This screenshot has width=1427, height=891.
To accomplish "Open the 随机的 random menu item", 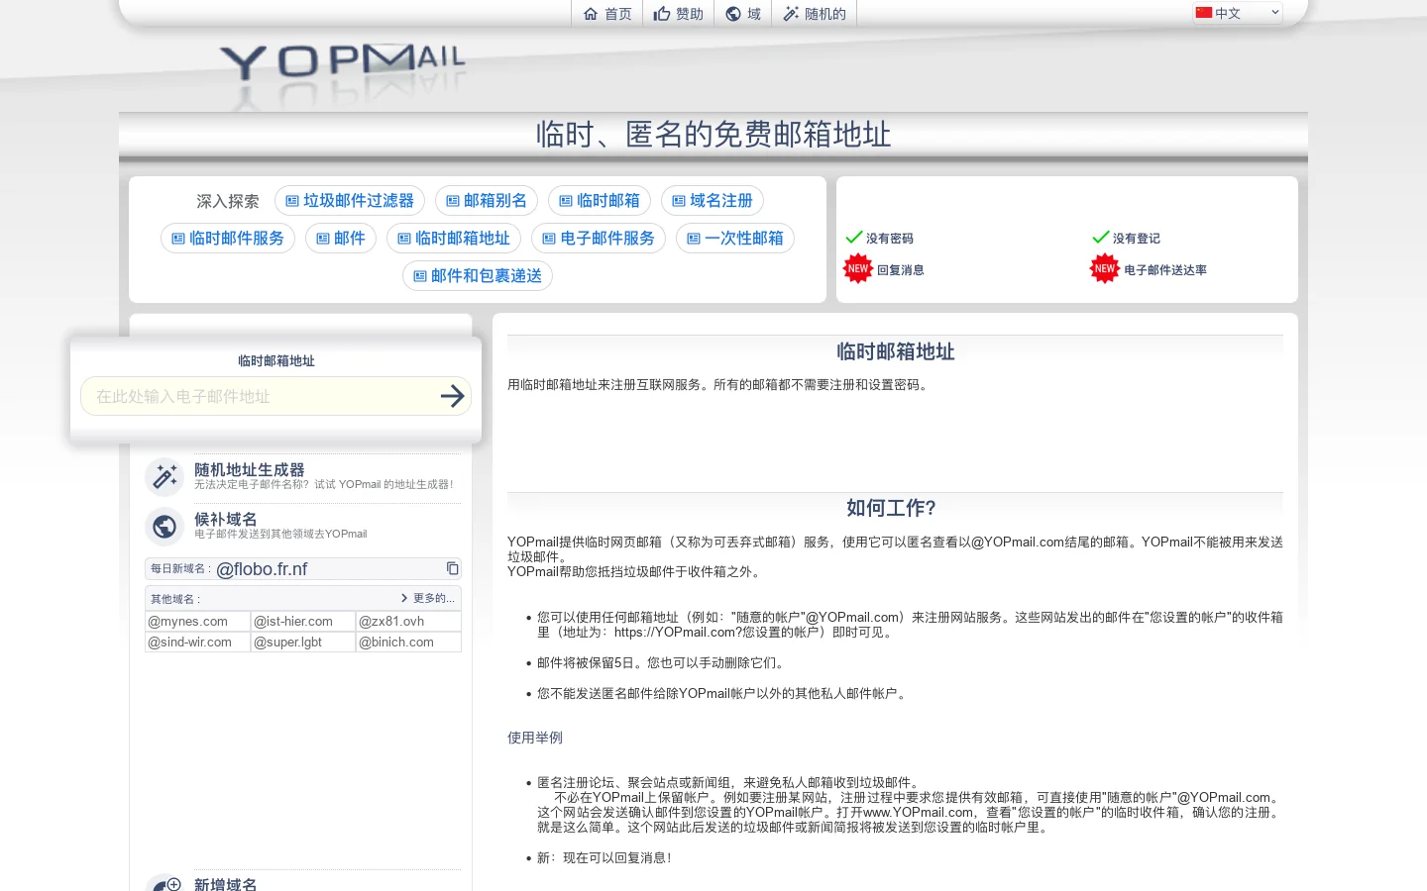I will click(x=814, y=14).
